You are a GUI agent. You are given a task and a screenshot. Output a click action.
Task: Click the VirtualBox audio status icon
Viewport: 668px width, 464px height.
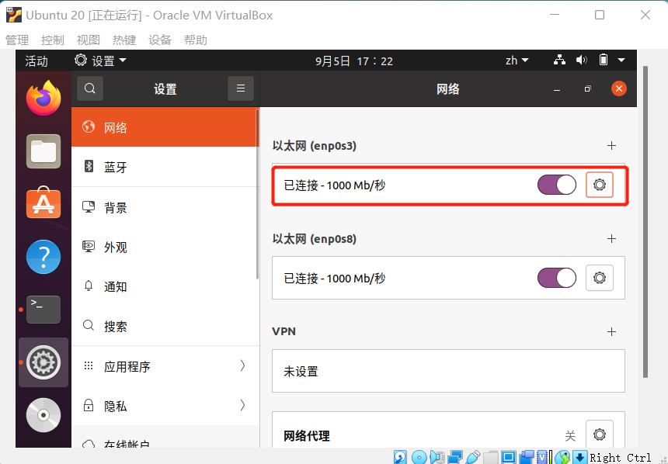click(437, 457)
